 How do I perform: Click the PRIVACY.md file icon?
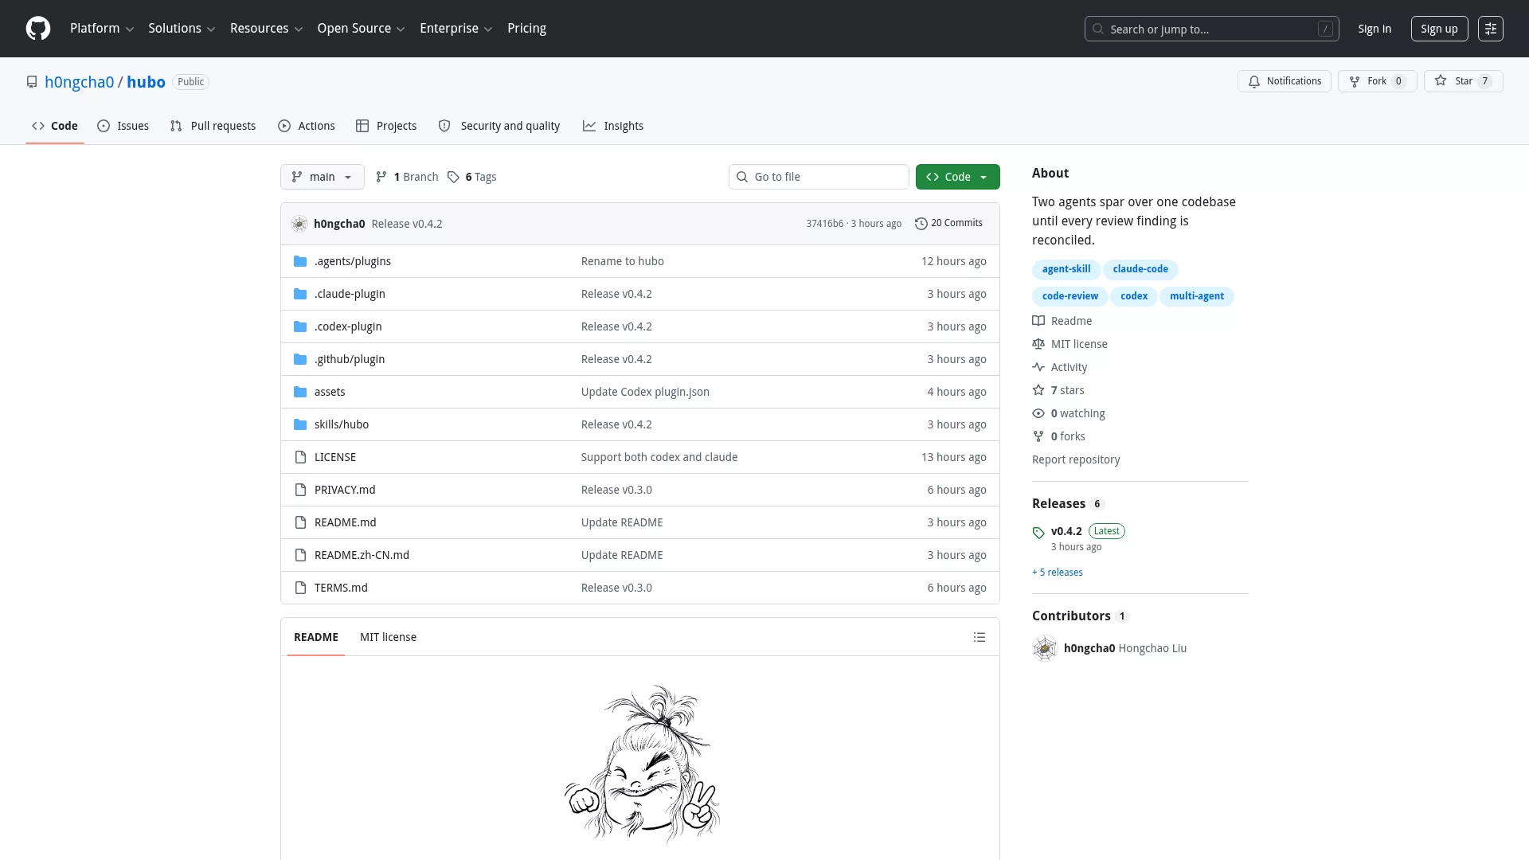pos(300,490)
